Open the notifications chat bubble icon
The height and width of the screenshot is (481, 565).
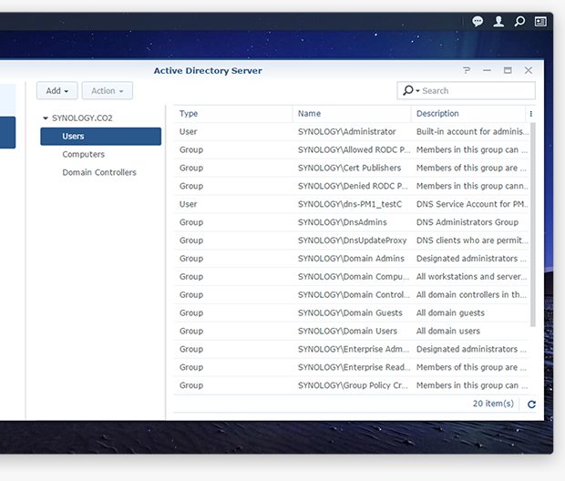pos(478,22)
